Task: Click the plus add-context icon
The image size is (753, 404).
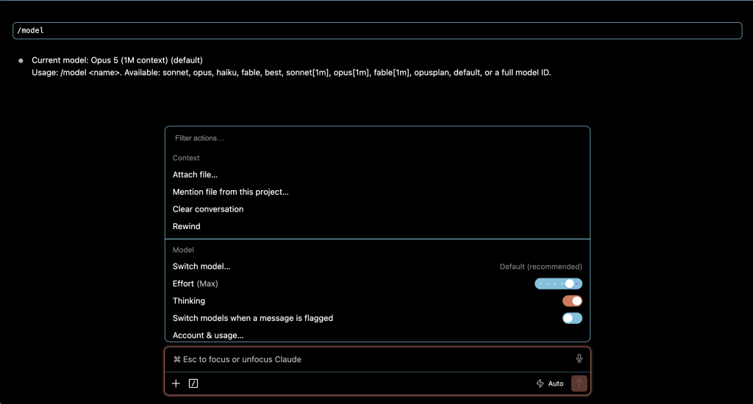Action: (176, 383)
